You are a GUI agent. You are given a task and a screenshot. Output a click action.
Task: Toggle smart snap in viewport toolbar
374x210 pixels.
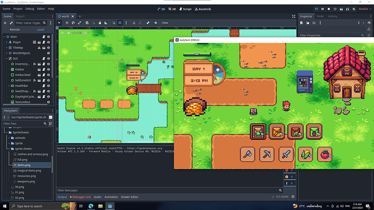(x=114, y=23)
